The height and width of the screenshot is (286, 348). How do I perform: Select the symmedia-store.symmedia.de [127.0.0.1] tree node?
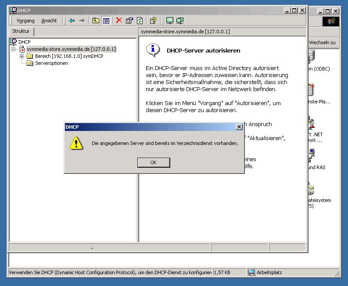point(71,49)
